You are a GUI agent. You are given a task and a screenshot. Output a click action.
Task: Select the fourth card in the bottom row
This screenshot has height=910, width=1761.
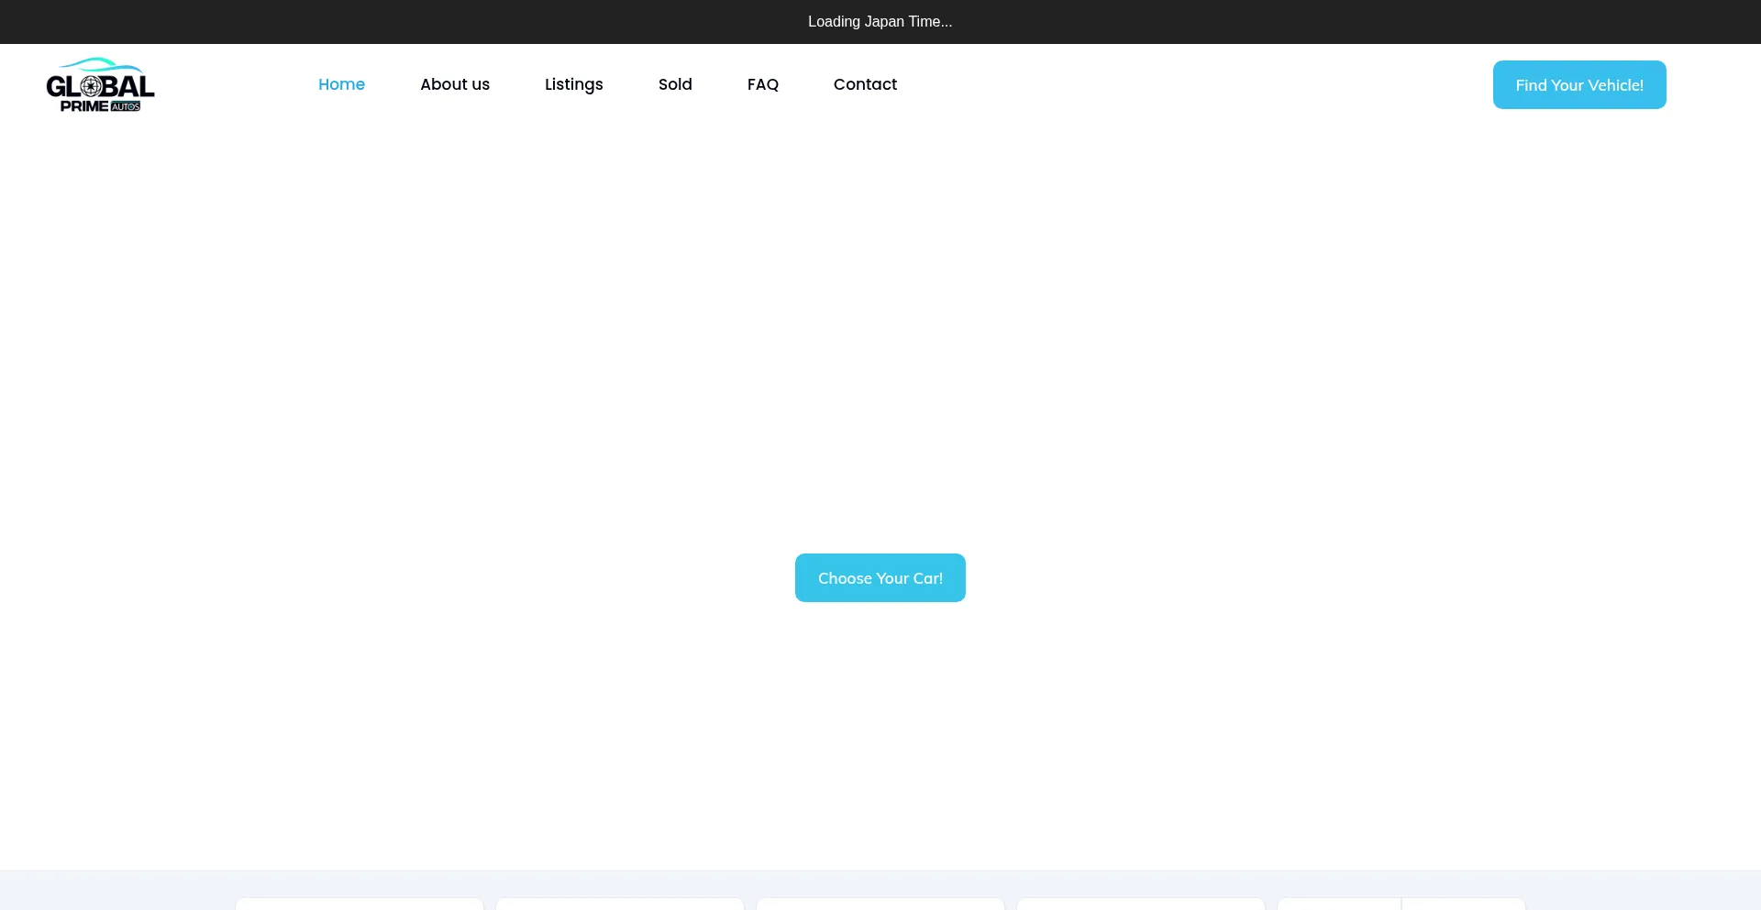click(x=1141, y=904)
